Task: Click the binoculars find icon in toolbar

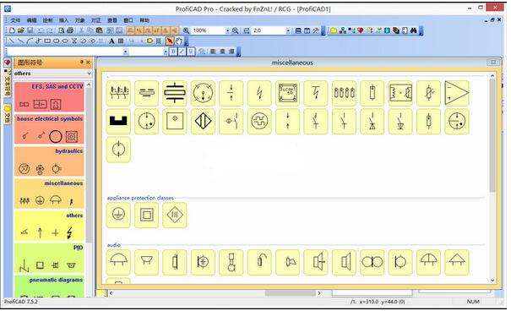Action: point(414,30)
